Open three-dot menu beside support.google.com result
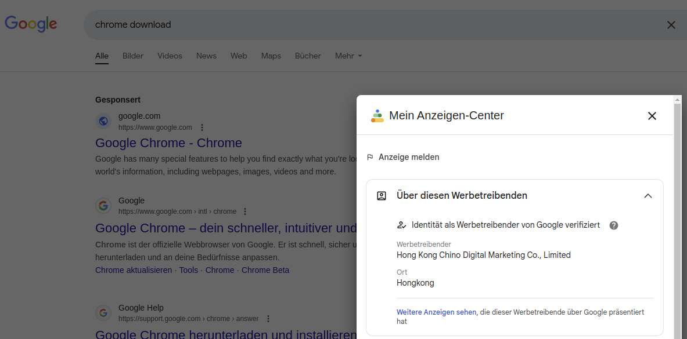The height and width of the screenshot is (339, 687). pos(268,319)
